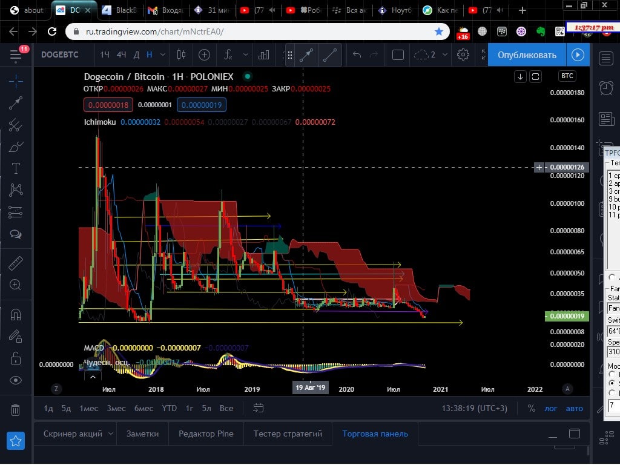Select the crosshair cursor tool
Image resolution: width=620 pixels, height=465 pixels.
click(x=16, y=82)
